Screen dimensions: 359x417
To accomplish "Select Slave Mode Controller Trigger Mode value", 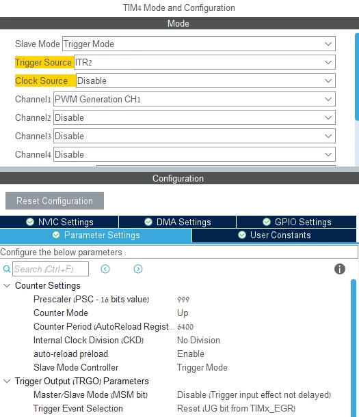I will pyautogui.click(x=202, y=368).
